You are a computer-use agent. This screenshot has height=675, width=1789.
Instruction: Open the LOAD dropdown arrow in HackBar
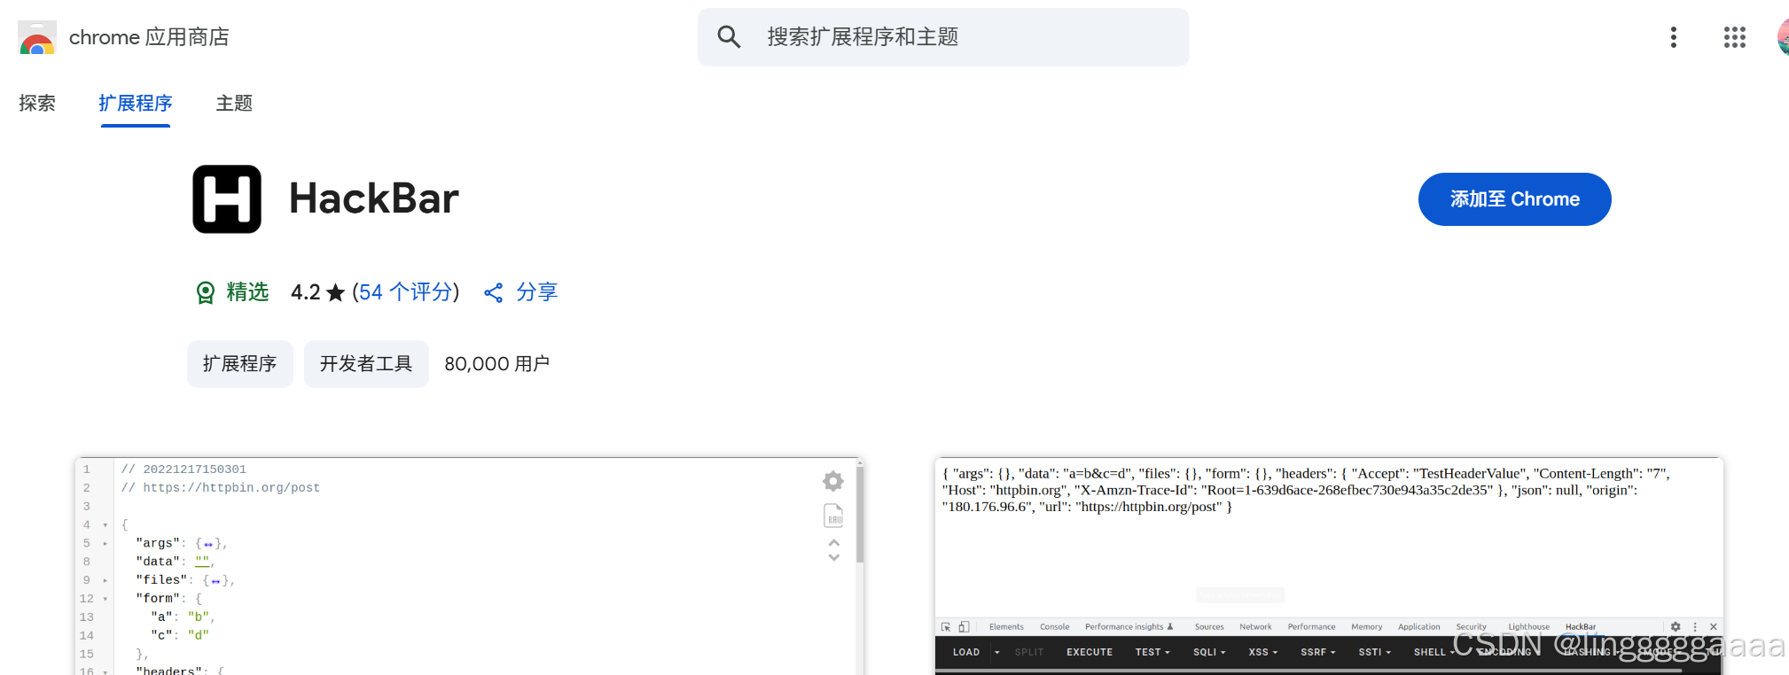pos(997,652)
